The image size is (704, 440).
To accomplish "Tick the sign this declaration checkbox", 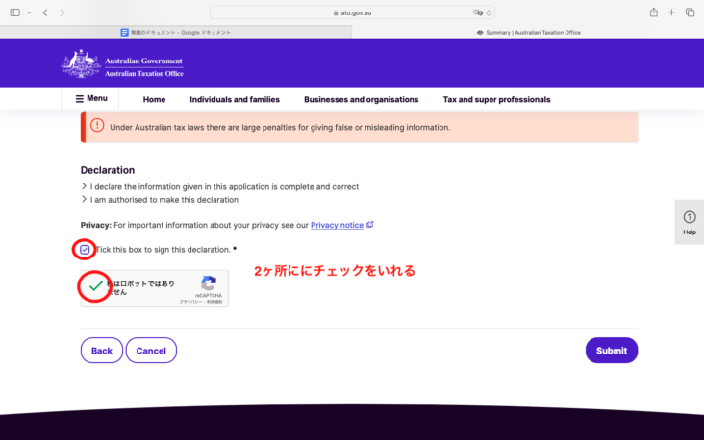I will pyautogui.click(x=85, y=250).
